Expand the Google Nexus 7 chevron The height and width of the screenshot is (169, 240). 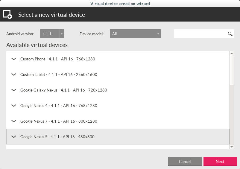(14, 121)
